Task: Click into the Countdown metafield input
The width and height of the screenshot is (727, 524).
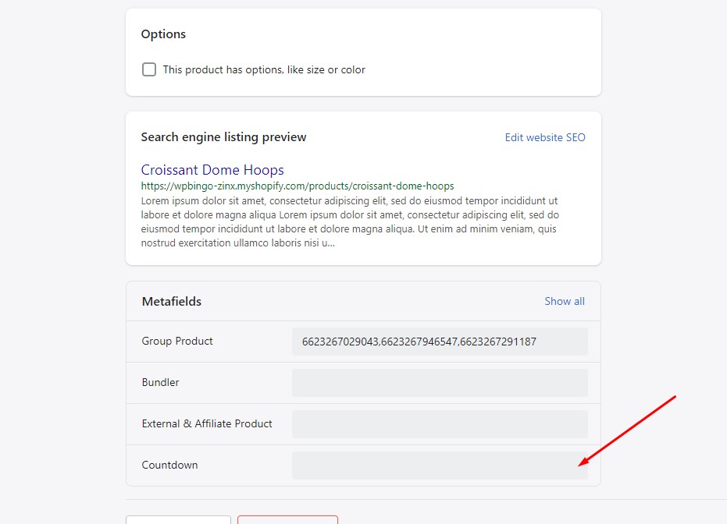Action: click(439, 466)
